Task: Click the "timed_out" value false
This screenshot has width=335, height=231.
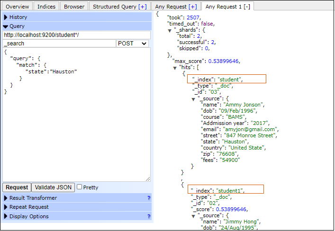Action: point(207,24)
